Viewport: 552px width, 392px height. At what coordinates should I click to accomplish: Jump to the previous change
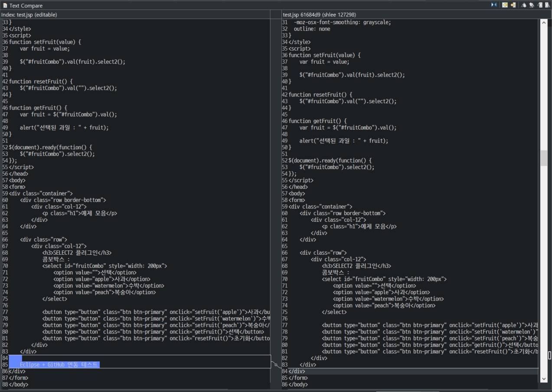(547, 5)
